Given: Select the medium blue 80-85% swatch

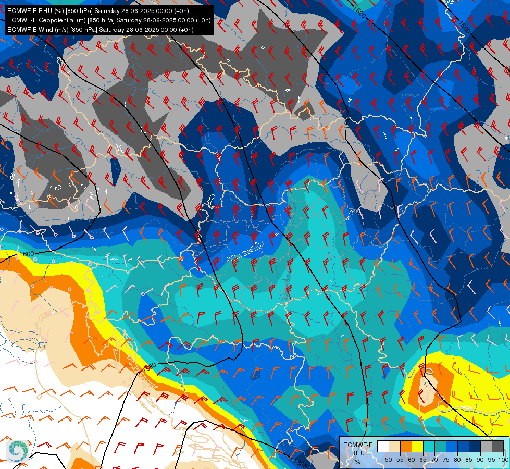Looking at the screenshot, I should pyautogui.click(x=464, y=446).
